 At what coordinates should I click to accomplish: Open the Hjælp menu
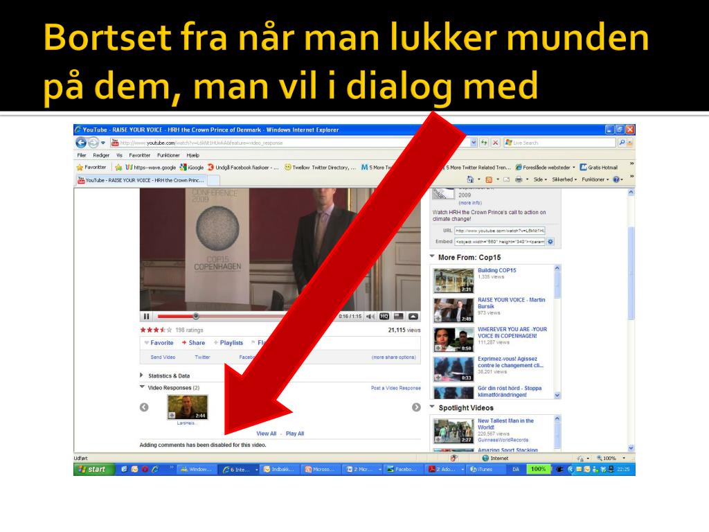193,155
